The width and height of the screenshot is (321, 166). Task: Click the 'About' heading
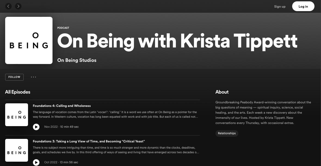(222, 92)
